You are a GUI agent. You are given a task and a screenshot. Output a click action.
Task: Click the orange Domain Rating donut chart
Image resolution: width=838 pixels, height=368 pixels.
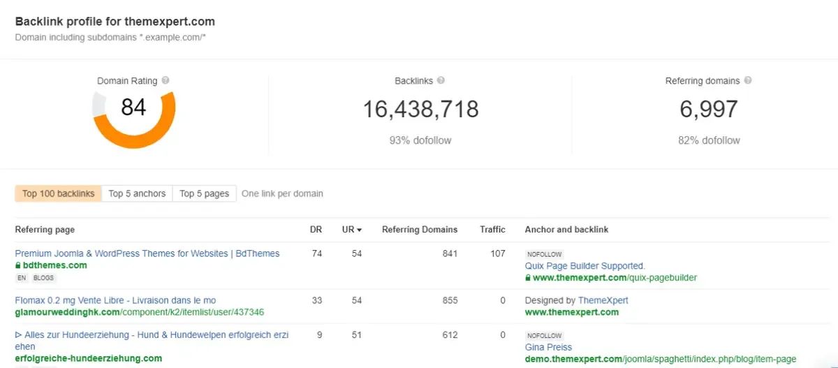(x=134, y=113)
